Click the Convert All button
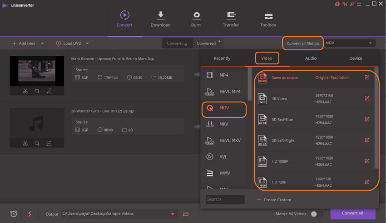 [353, 213]
